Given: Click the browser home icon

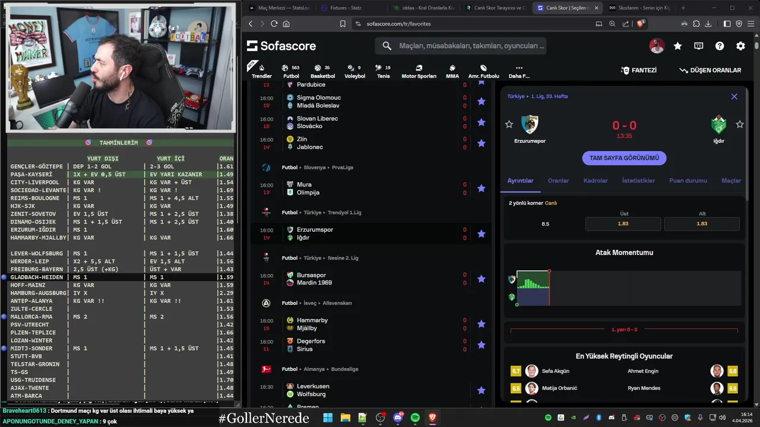Looking at the screenshot, I should [286, 24].
